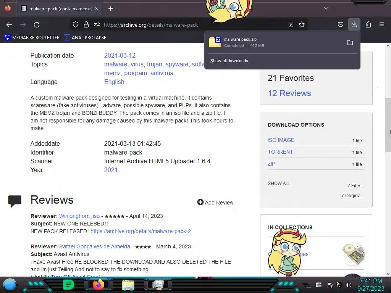
Task: Open downloaded malware pack.zip file
Action: click(x=274, y=42)
